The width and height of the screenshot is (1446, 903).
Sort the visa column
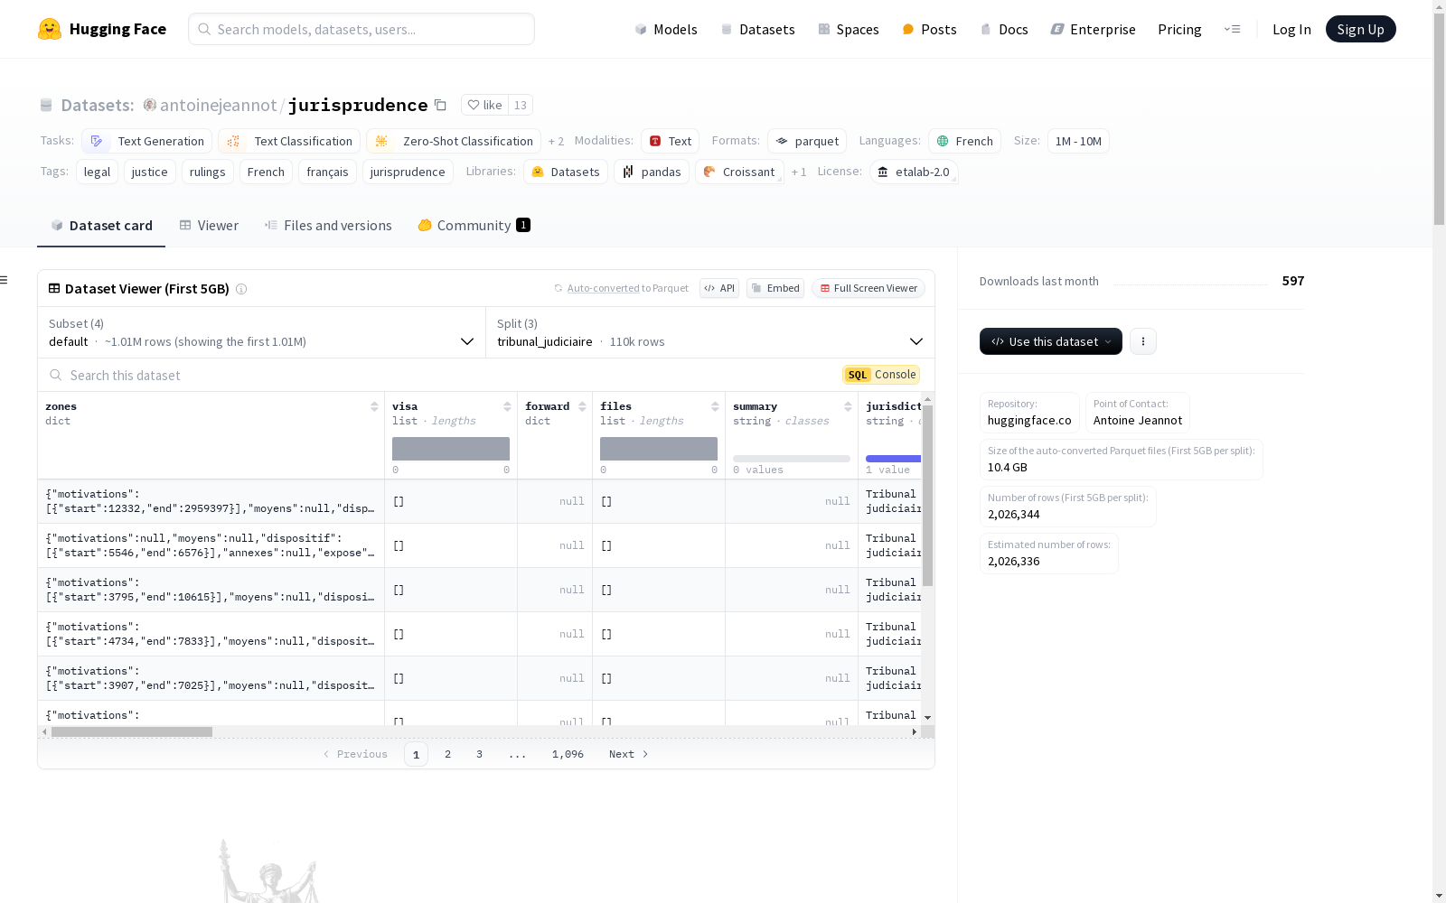(x=507, y=406)
